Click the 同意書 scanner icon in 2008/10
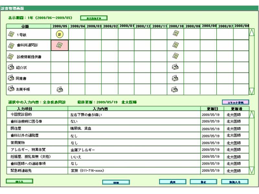This screenshot has height=194, width=259. [x=175, y=78]
